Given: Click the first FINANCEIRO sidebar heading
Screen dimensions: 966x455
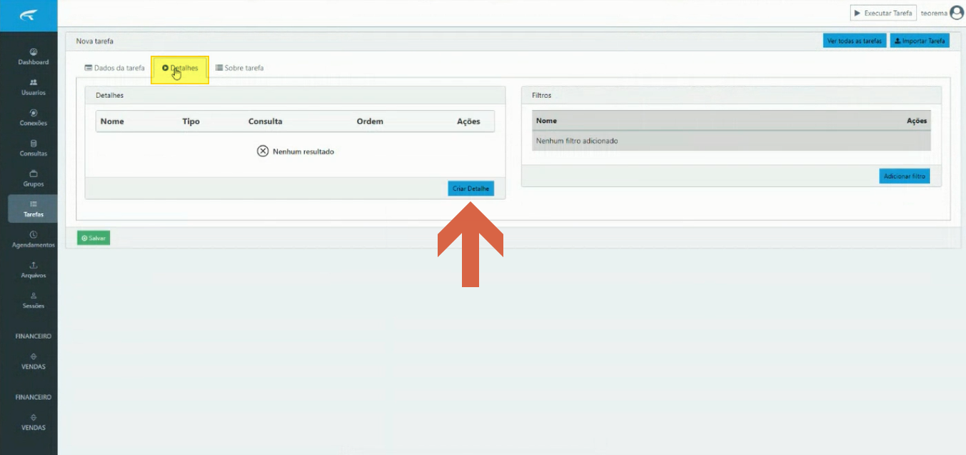Looking at the screenshot, I should click(x=34, y=336).
